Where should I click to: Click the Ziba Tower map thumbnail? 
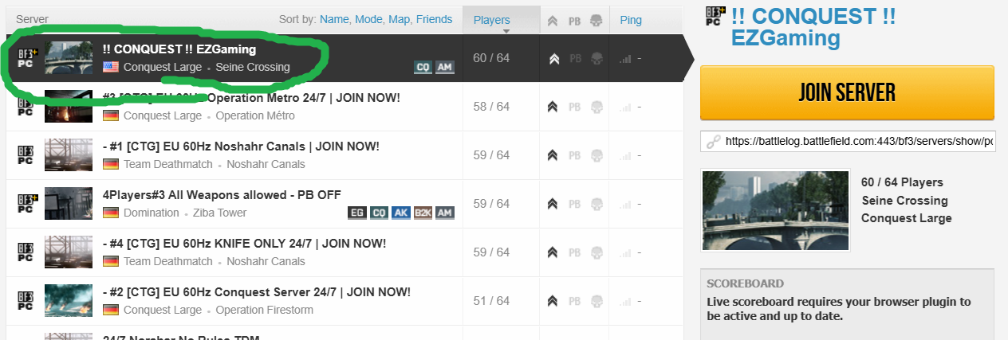pyautogui.click(x=68, y=204)
